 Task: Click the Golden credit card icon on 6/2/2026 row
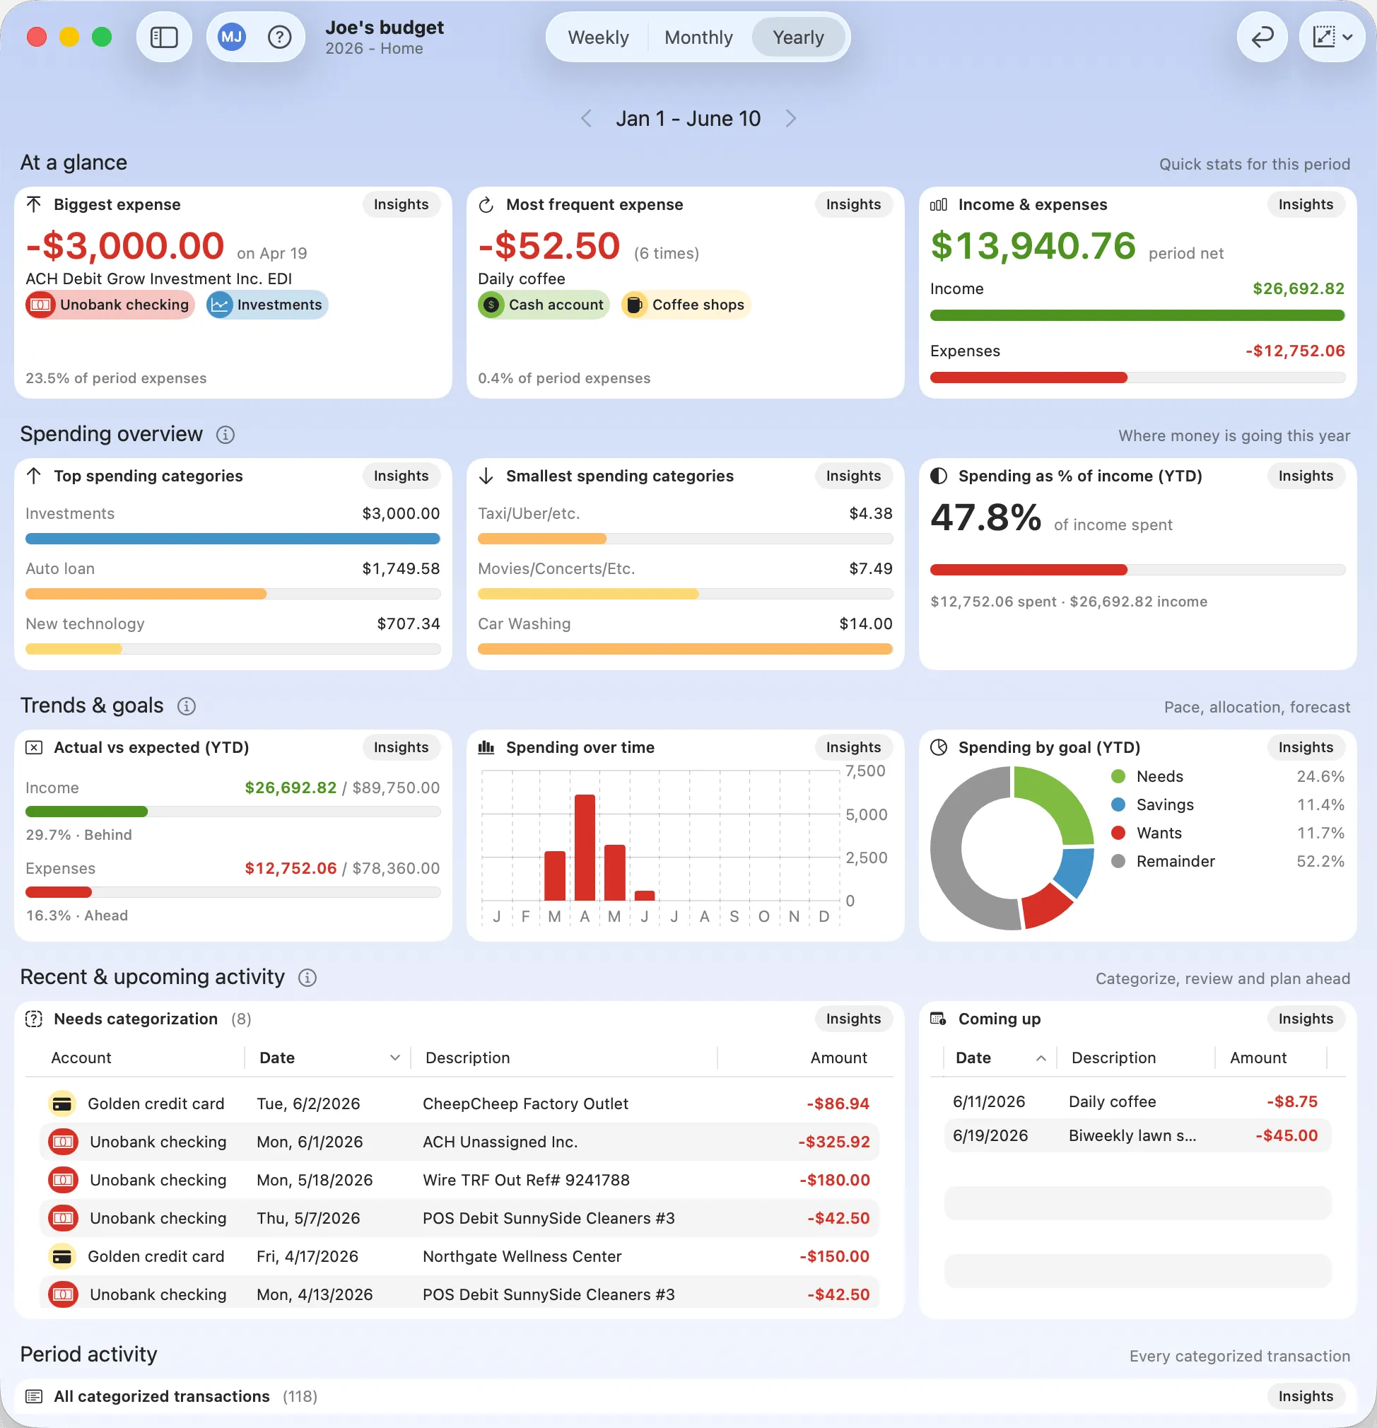[63, 1104]
